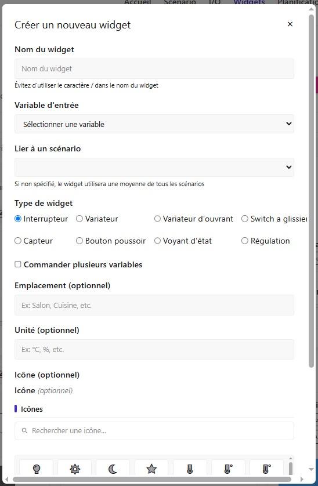Select the thermometer icon without degree symbol
318x486 pixels.
coord(190,469)
